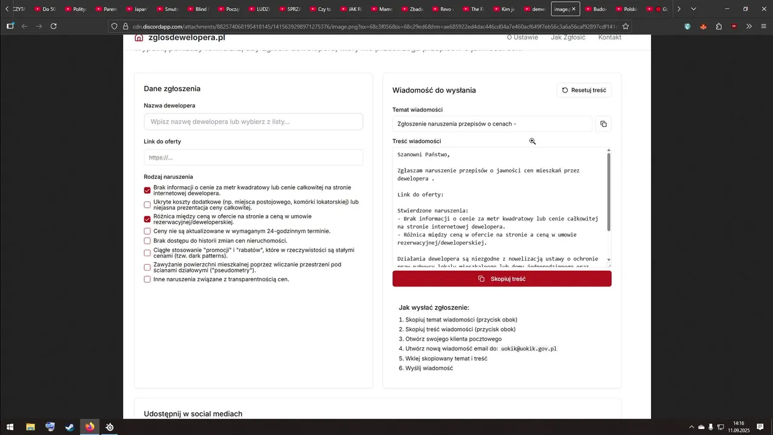Close the active image.png tab
773x435 pixels.
(x=574, y=9)
